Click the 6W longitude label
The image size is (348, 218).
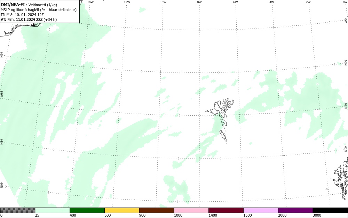[236, 2]
